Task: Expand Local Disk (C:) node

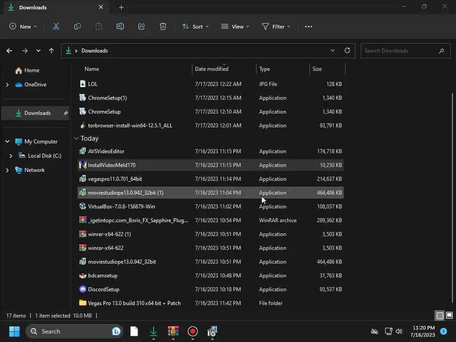Action: click(11, 156)
